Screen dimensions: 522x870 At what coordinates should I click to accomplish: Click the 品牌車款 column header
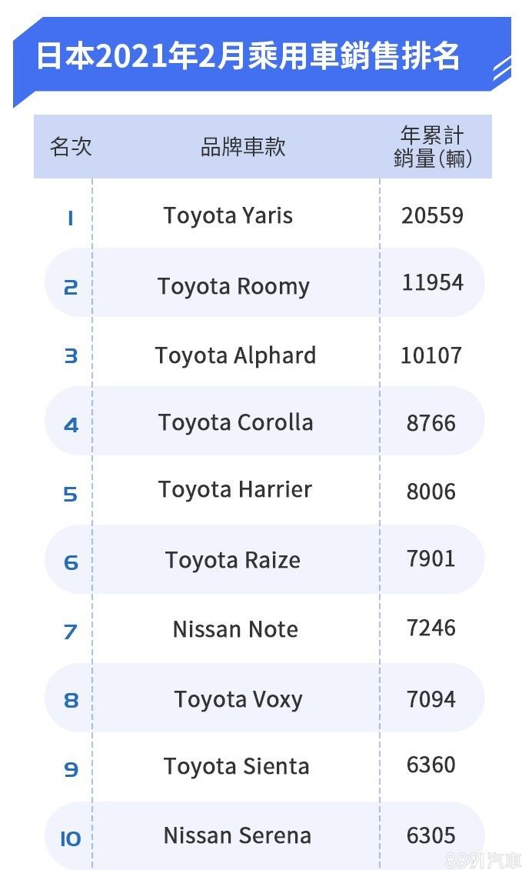243,147
